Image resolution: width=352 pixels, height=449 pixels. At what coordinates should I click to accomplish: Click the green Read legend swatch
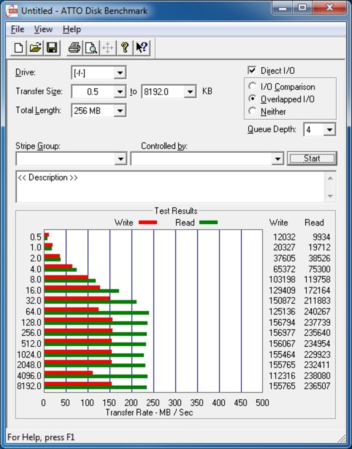click(209, 222)
